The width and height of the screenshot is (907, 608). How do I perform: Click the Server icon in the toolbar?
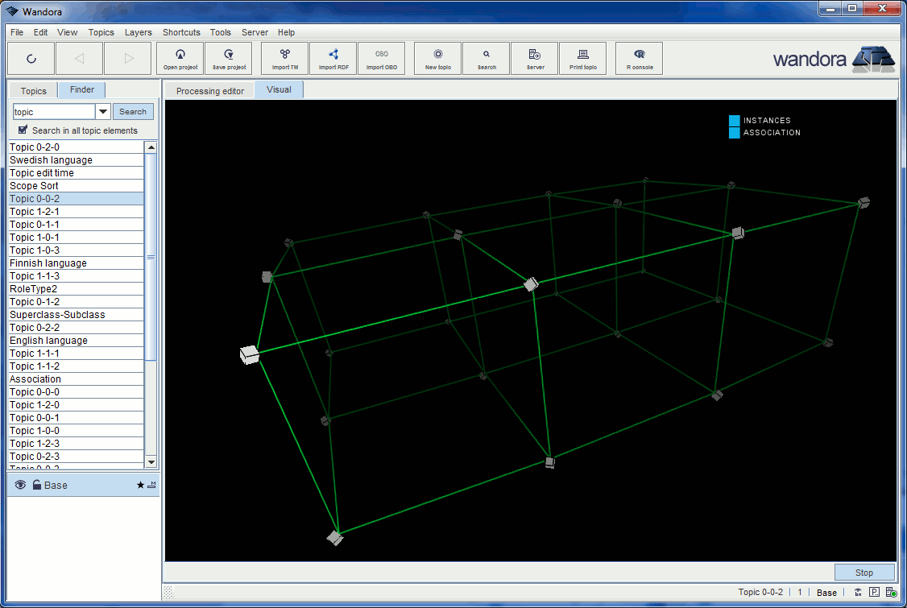pyautogui.click(x=534, y=58)
